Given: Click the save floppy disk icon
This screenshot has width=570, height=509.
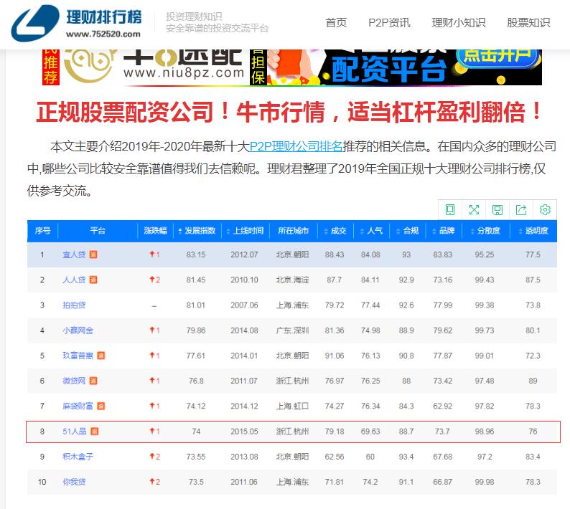Looking at the screenshot, I should click(497, 209).
